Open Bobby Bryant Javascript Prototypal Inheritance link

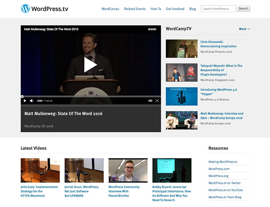click(172, 193)
